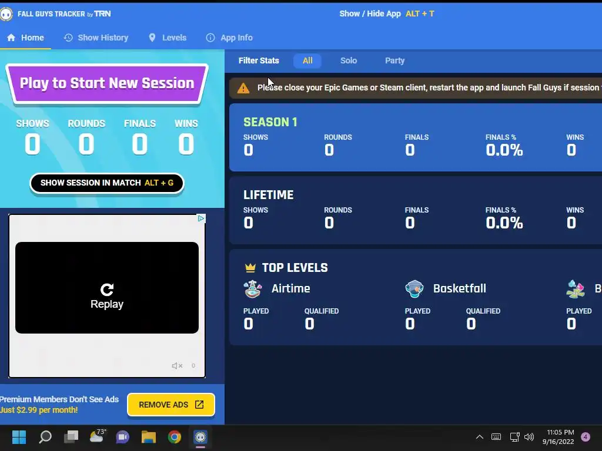
Task: Click the Show History clock icon
Action: (68, 38)
